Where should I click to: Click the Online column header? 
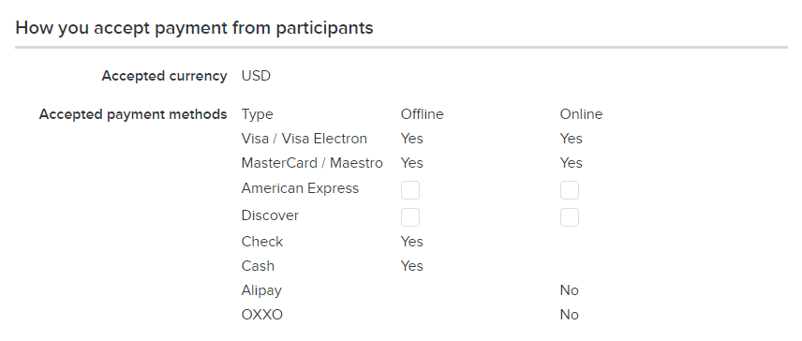point(581,114)
